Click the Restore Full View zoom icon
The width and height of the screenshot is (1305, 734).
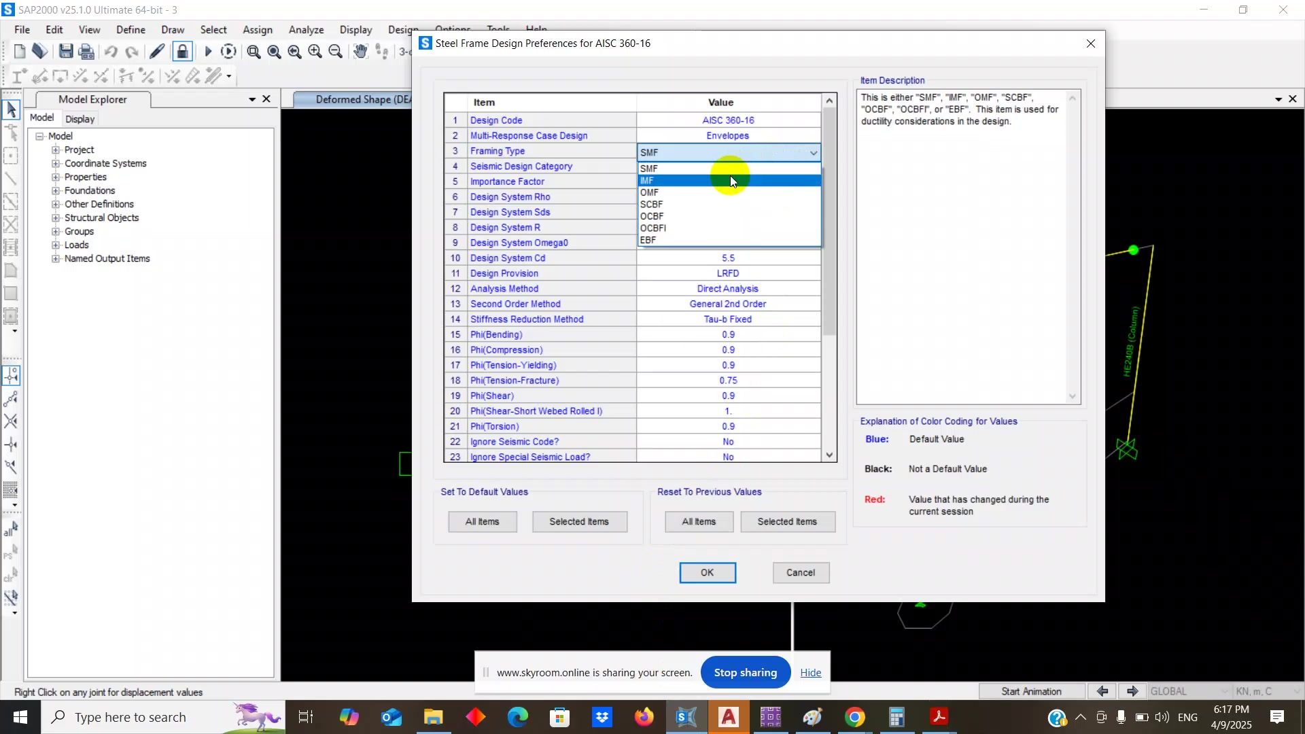(x=274, y=52)
